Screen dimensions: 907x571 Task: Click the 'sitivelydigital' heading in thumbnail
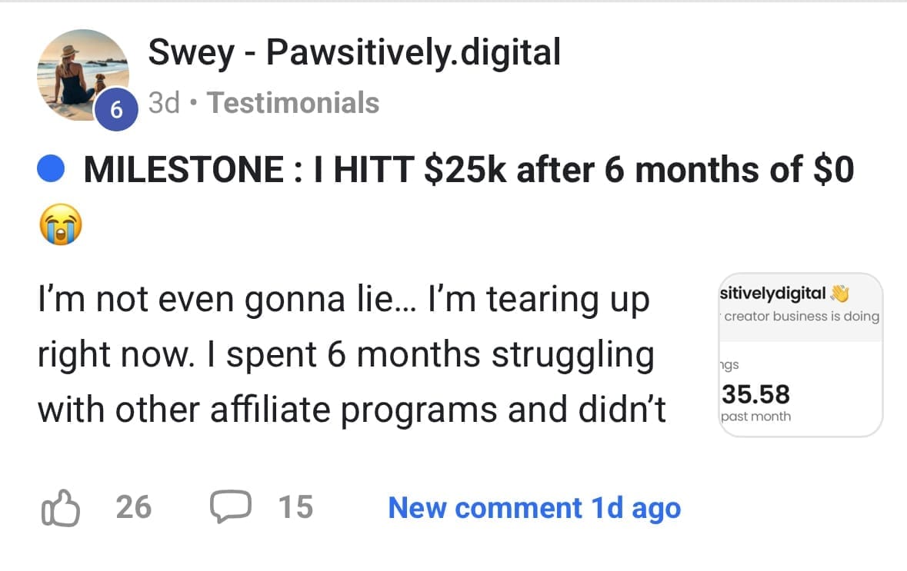772,294
